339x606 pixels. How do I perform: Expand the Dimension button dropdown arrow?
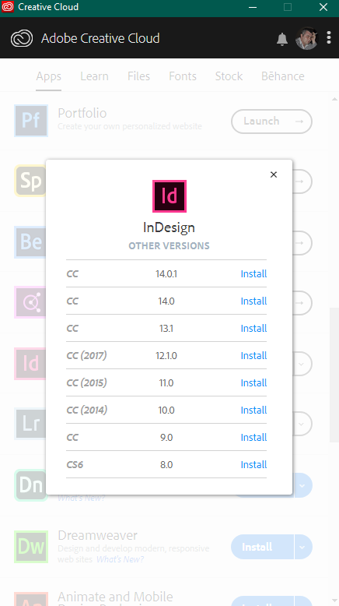[x=302, y=485]
